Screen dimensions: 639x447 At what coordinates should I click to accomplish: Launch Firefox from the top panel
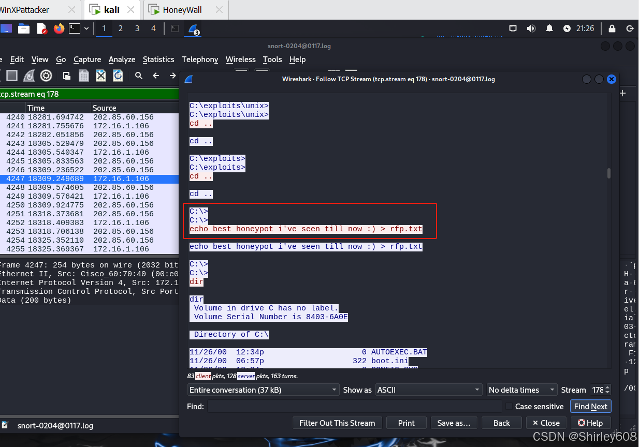point(59,28)
